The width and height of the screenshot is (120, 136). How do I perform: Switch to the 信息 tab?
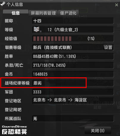[16, 12]
